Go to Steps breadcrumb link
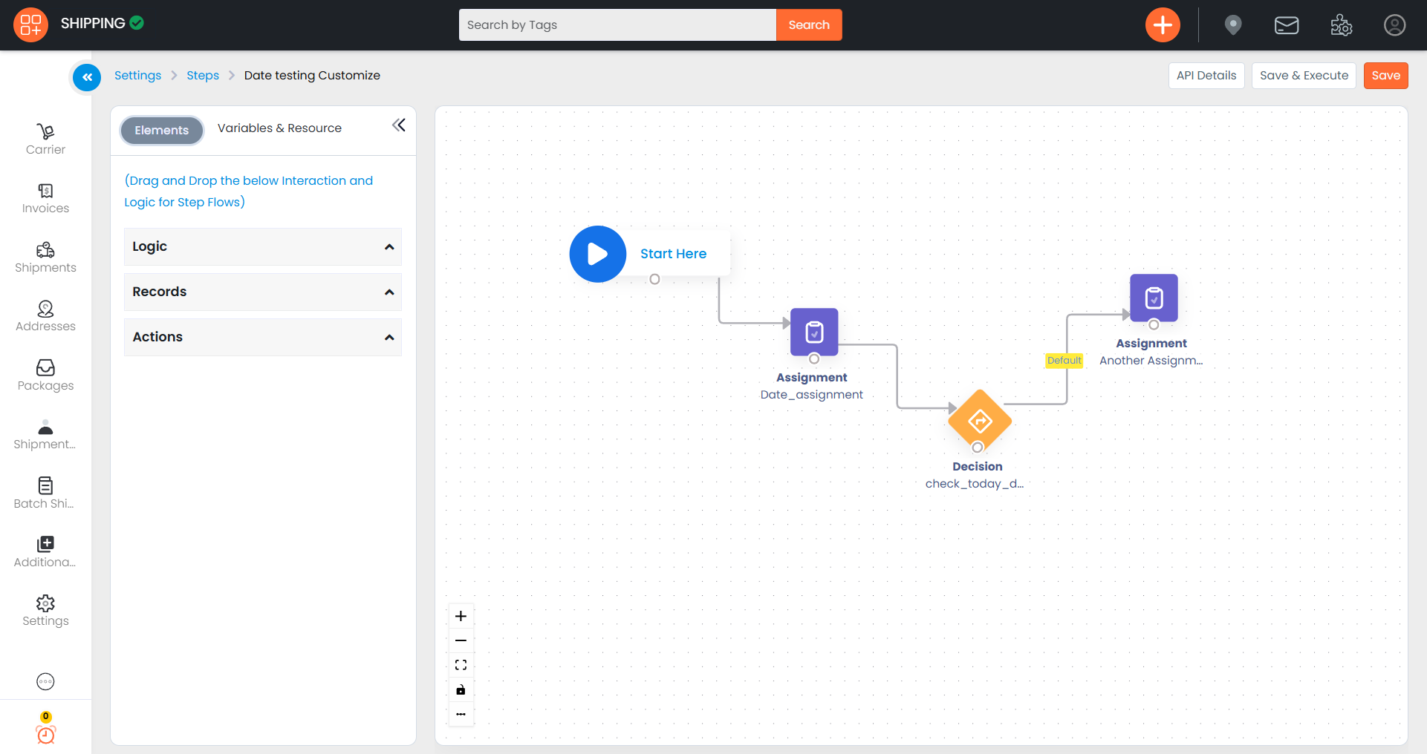 (203, 76)
